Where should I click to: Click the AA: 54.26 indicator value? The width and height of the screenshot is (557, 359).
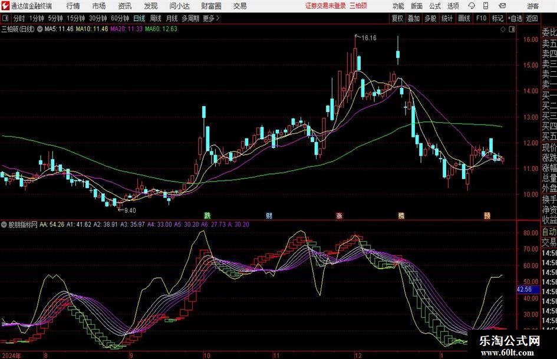52,225
